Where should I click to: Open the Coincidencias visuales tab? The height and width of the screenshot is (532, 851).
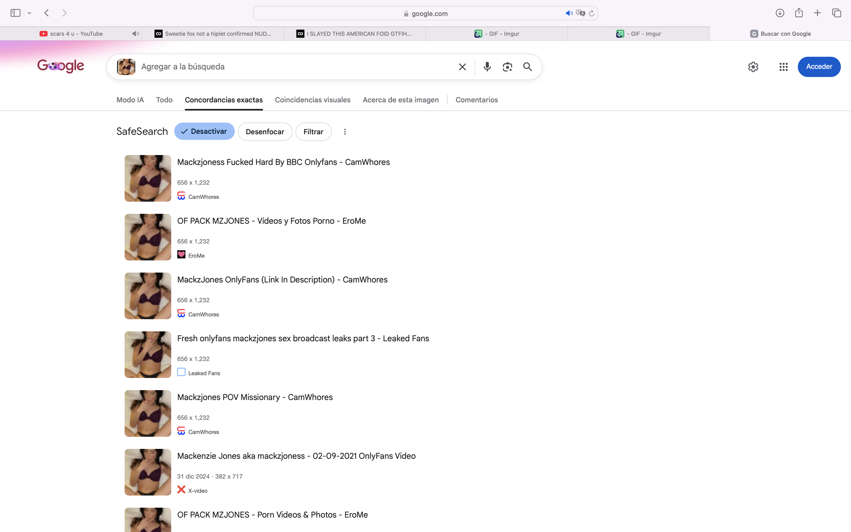(x=313, y=100)
